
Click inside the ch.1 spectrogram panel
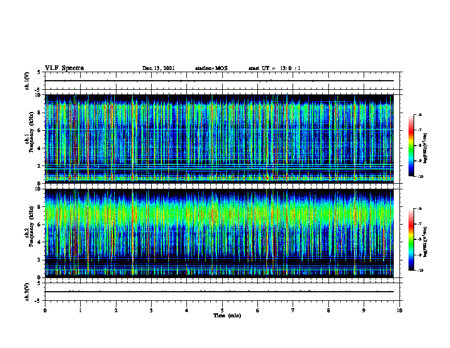[x=219, y=139]
